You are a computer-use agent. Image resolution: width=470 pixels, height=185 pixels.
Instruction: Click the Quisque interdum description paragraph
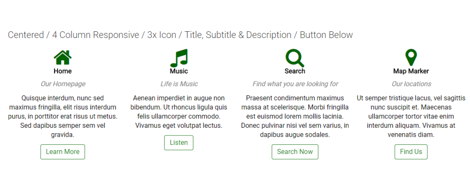[x=63, y=117]
